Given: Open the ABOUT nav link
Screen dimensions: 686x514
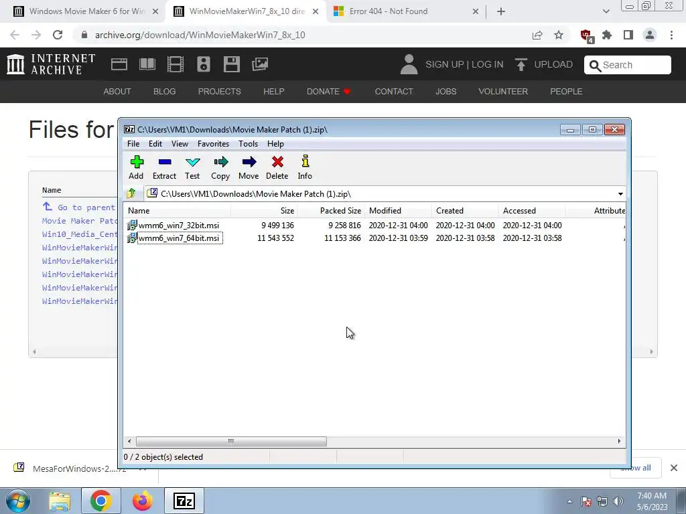Looking at the screenshot, I should [117, 91].
